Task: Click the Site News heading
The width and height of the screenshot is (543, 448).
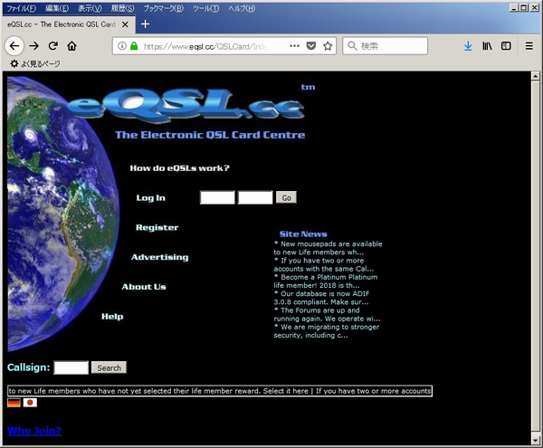Action: (x=303, y=234)
